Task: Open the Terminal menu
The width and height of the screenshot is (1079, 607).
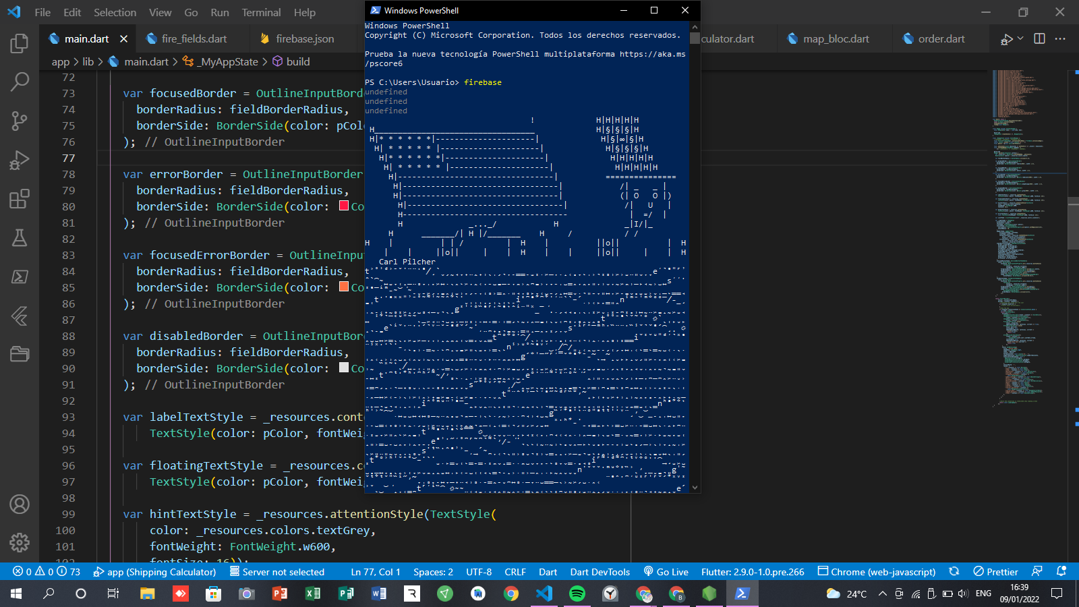Action: coord(261,12)
